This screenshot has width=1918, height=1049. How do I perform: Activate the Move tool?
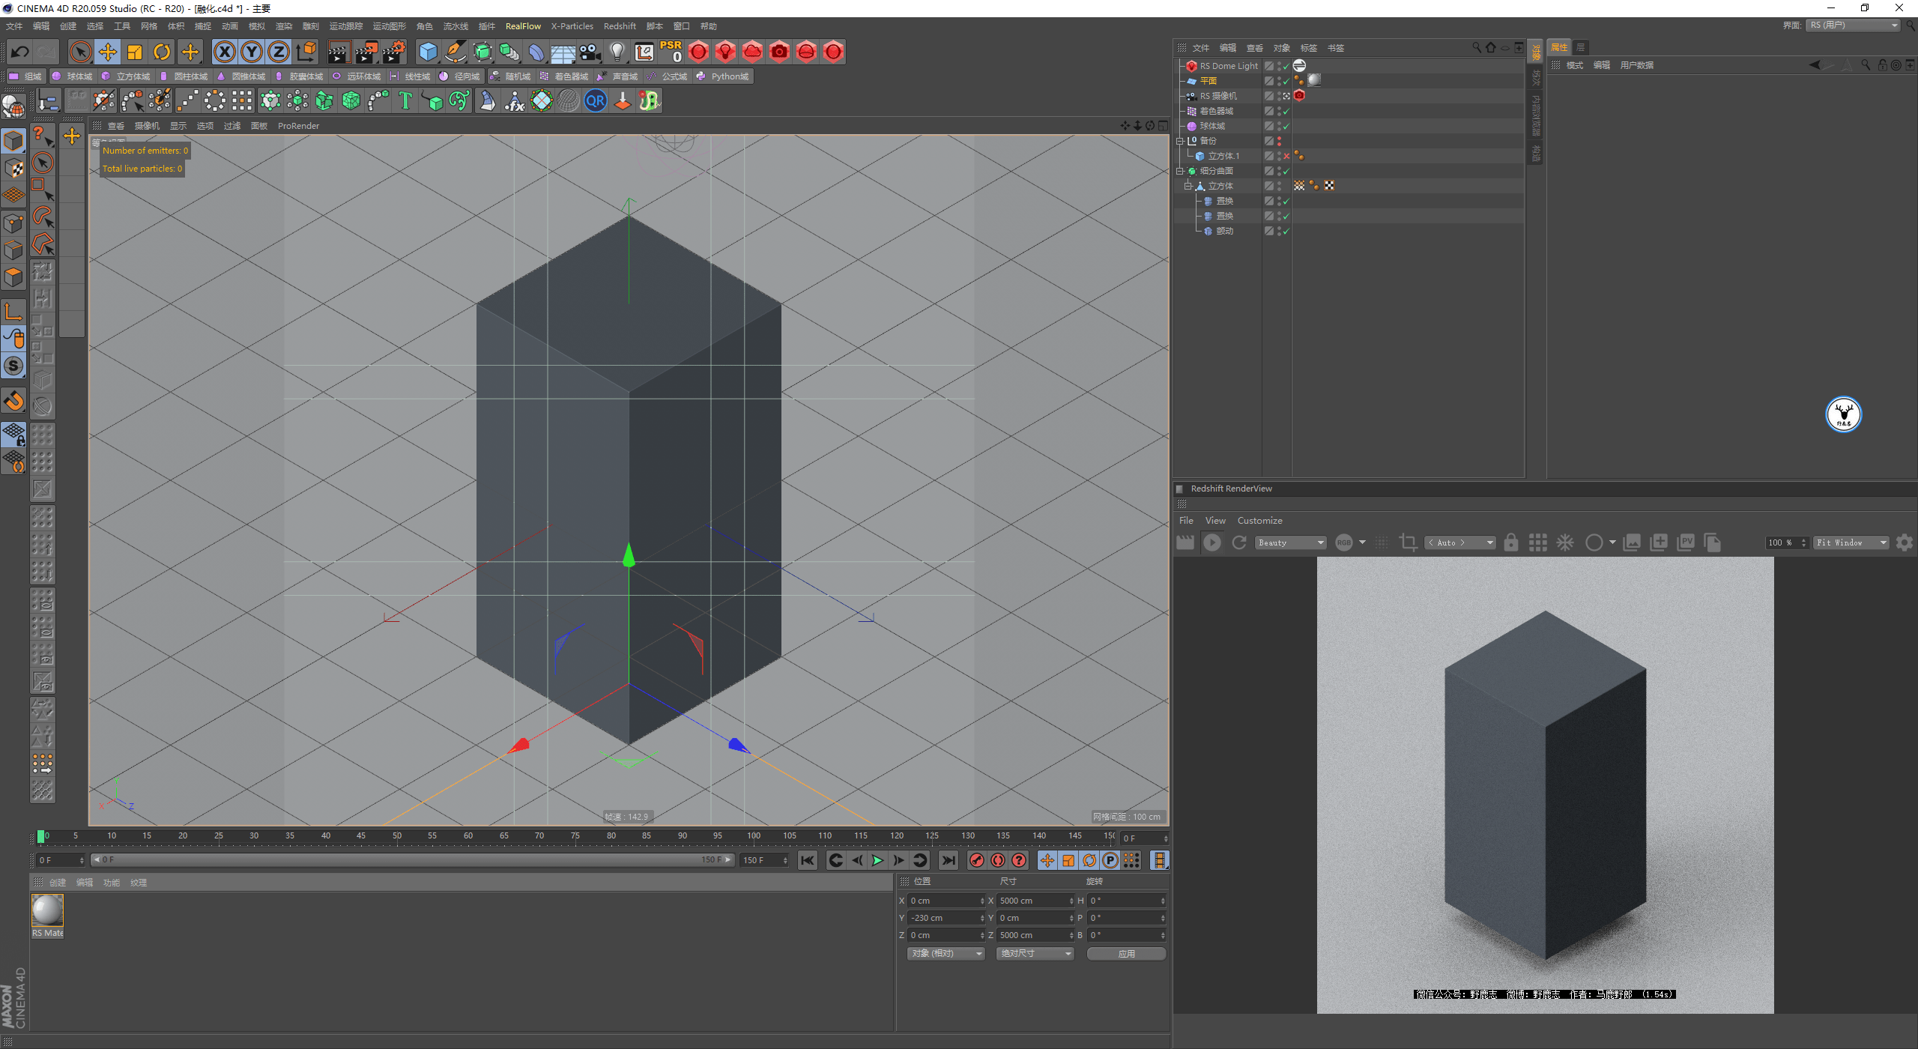(x=108, y=52)
